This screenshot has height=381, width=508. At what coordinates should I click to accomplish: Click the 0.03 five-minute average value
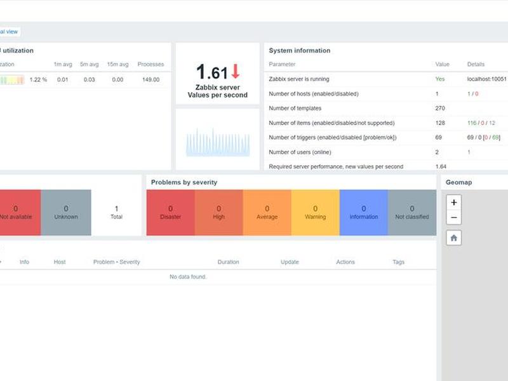(x=89, y=80)
